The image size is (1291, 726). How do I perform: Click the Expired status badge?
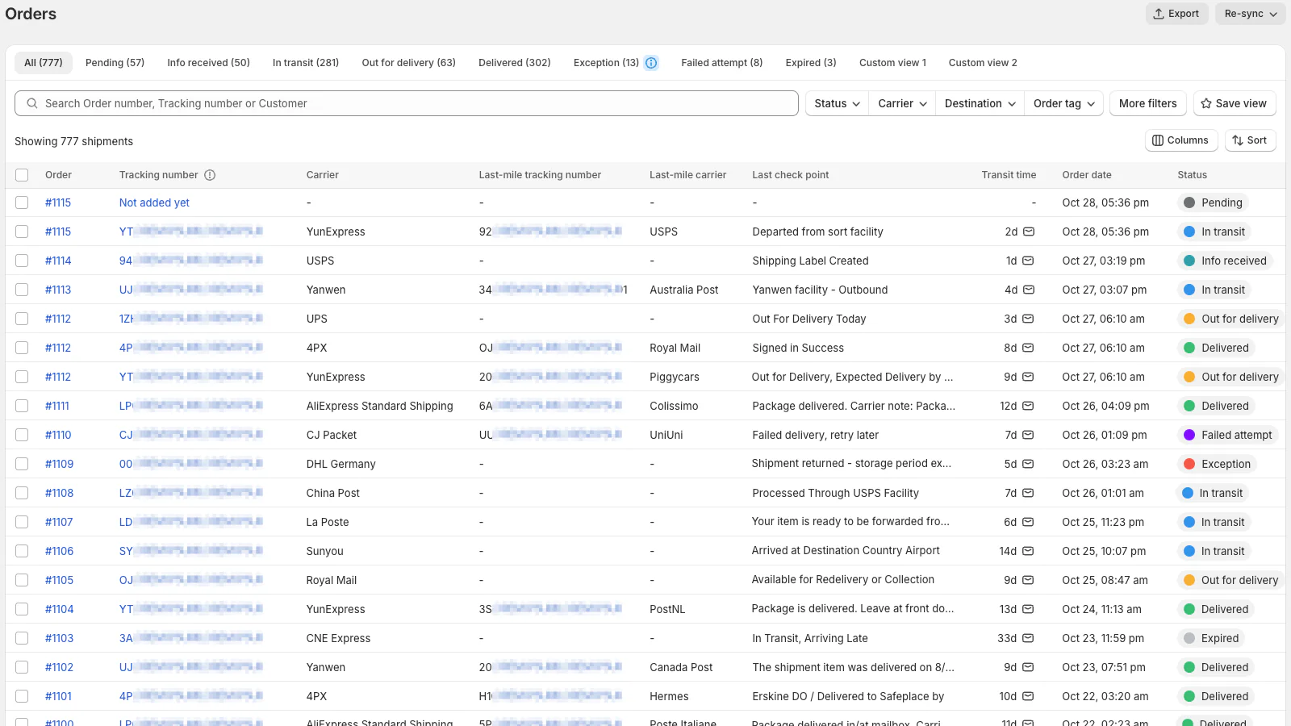1211,638
